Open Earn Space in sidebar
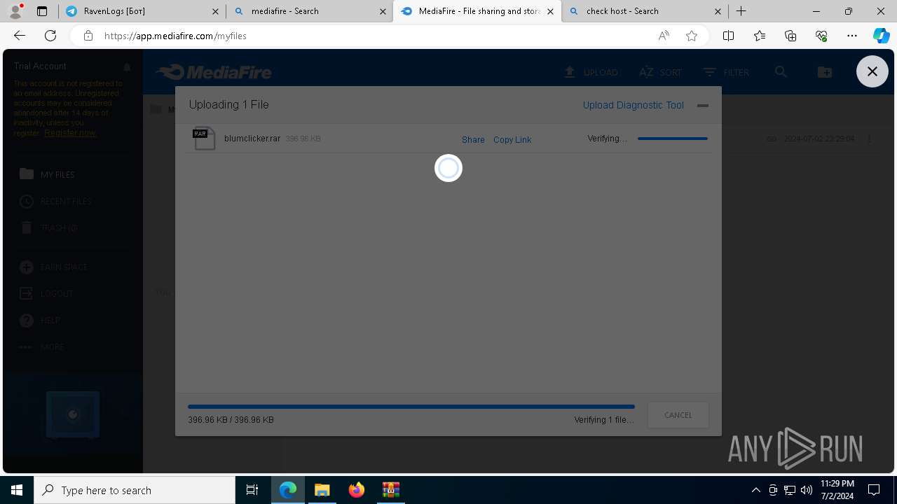Screen dimensions: 897x504 pos(54,267)
